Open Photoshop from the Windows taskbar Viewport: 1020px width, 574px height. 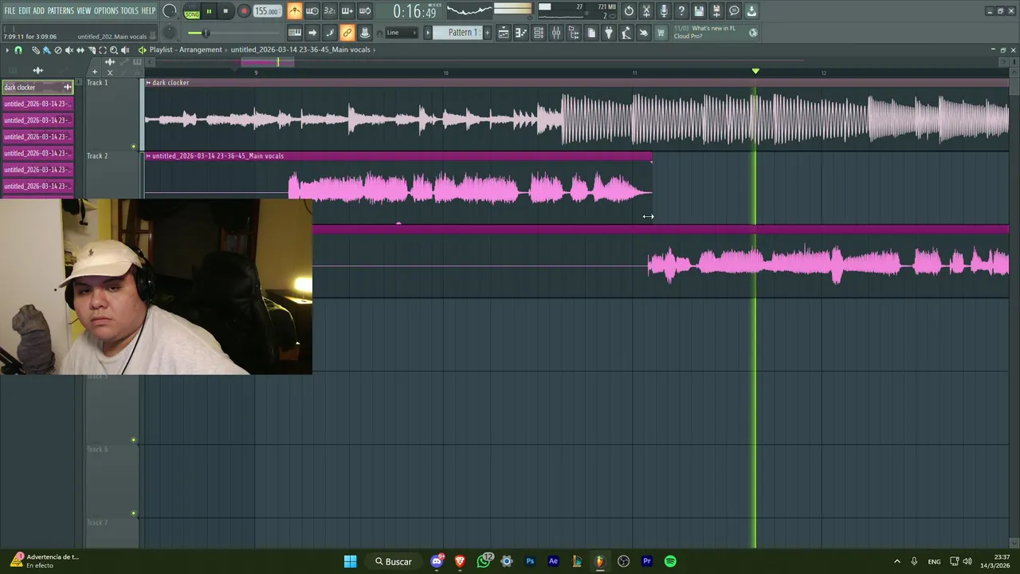530,561
